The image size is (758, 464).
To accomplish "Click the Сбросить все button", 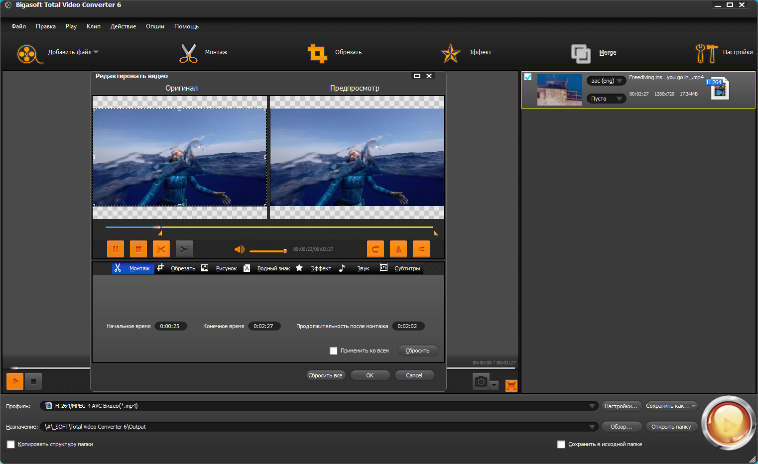I will pyautogui.click(x=326, y=375).
